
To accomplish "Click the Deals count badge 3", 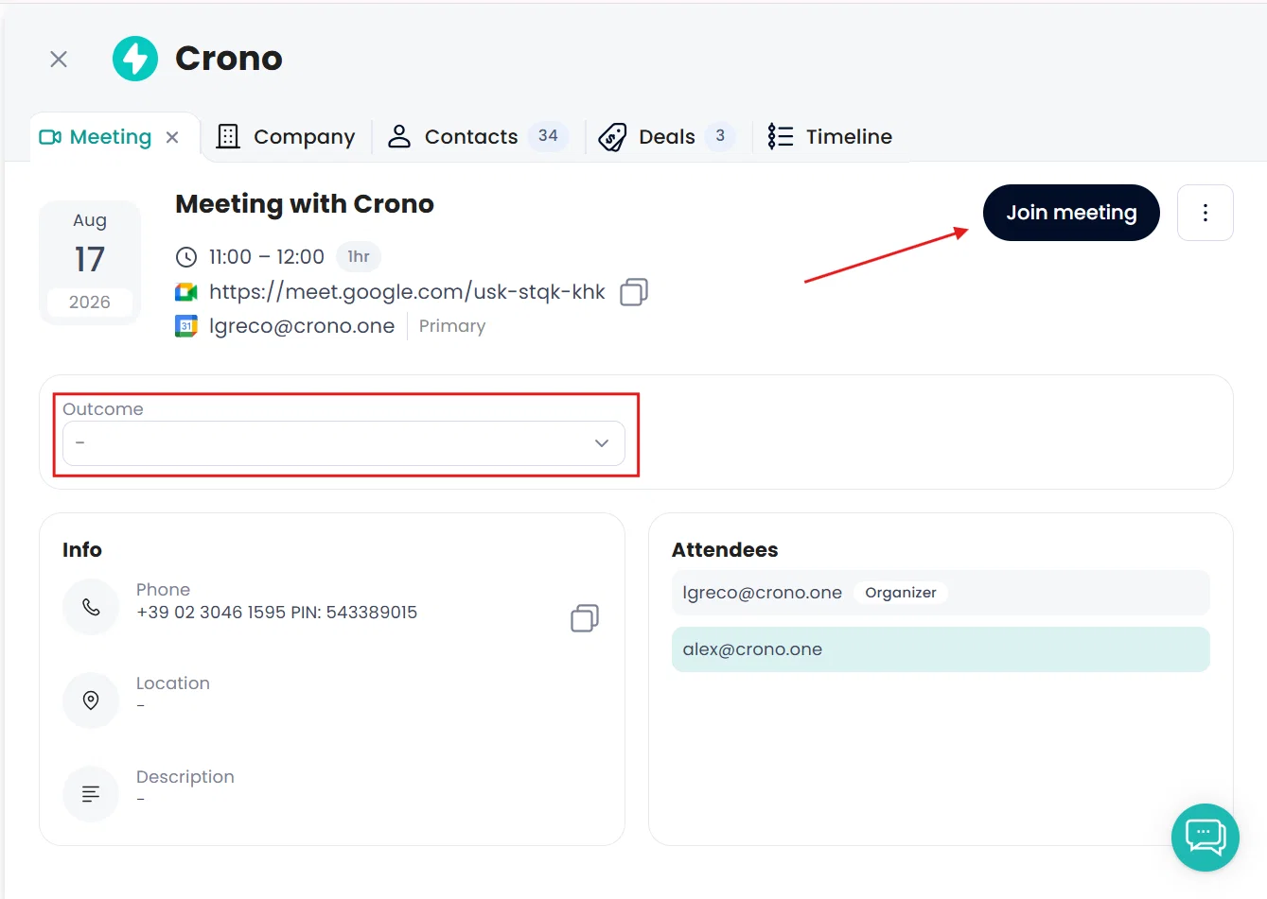I will [x=720, y=136].
